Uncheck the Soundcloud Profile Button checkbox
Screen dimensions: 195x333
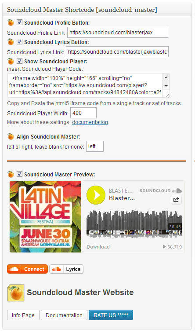click(x=19, y=22)
